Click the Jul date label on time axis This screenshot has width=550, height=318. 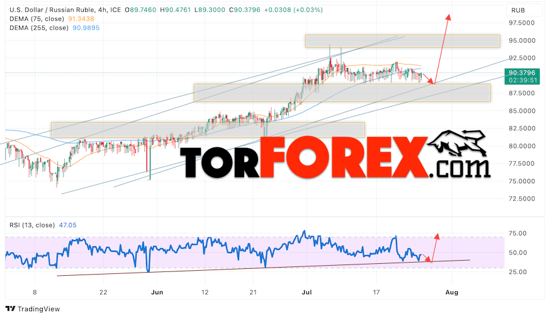(x=307, y=292)
